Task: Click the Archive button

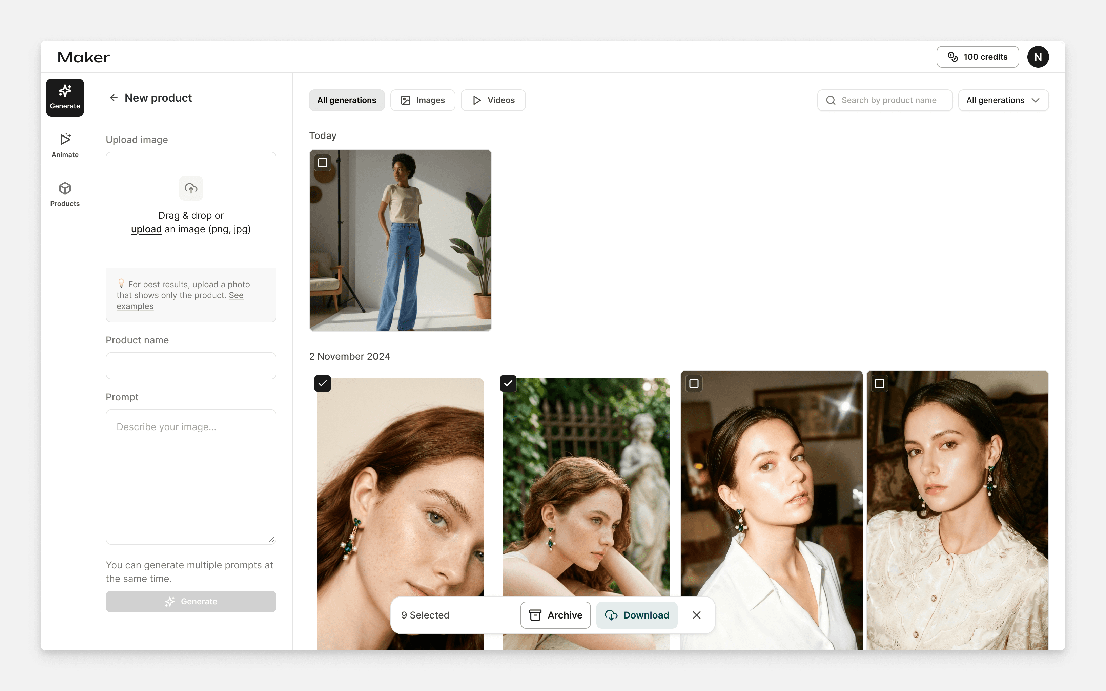Action: pos(555,615)
